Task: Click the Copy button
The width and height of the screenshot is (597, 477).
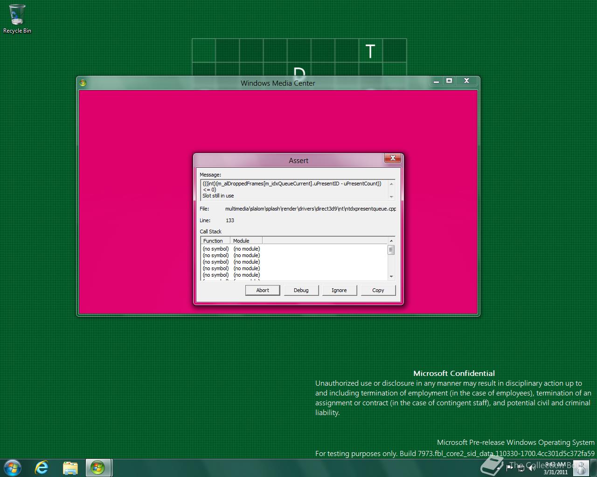Action: 378,290
